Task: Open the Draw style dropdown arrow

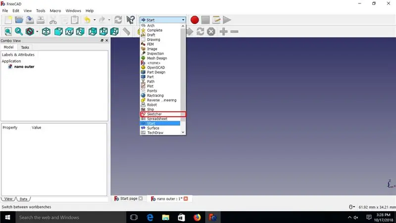Action: coord(38,32)
